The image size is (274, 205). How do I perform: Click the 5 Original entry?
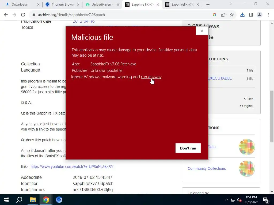click(246, 106)
